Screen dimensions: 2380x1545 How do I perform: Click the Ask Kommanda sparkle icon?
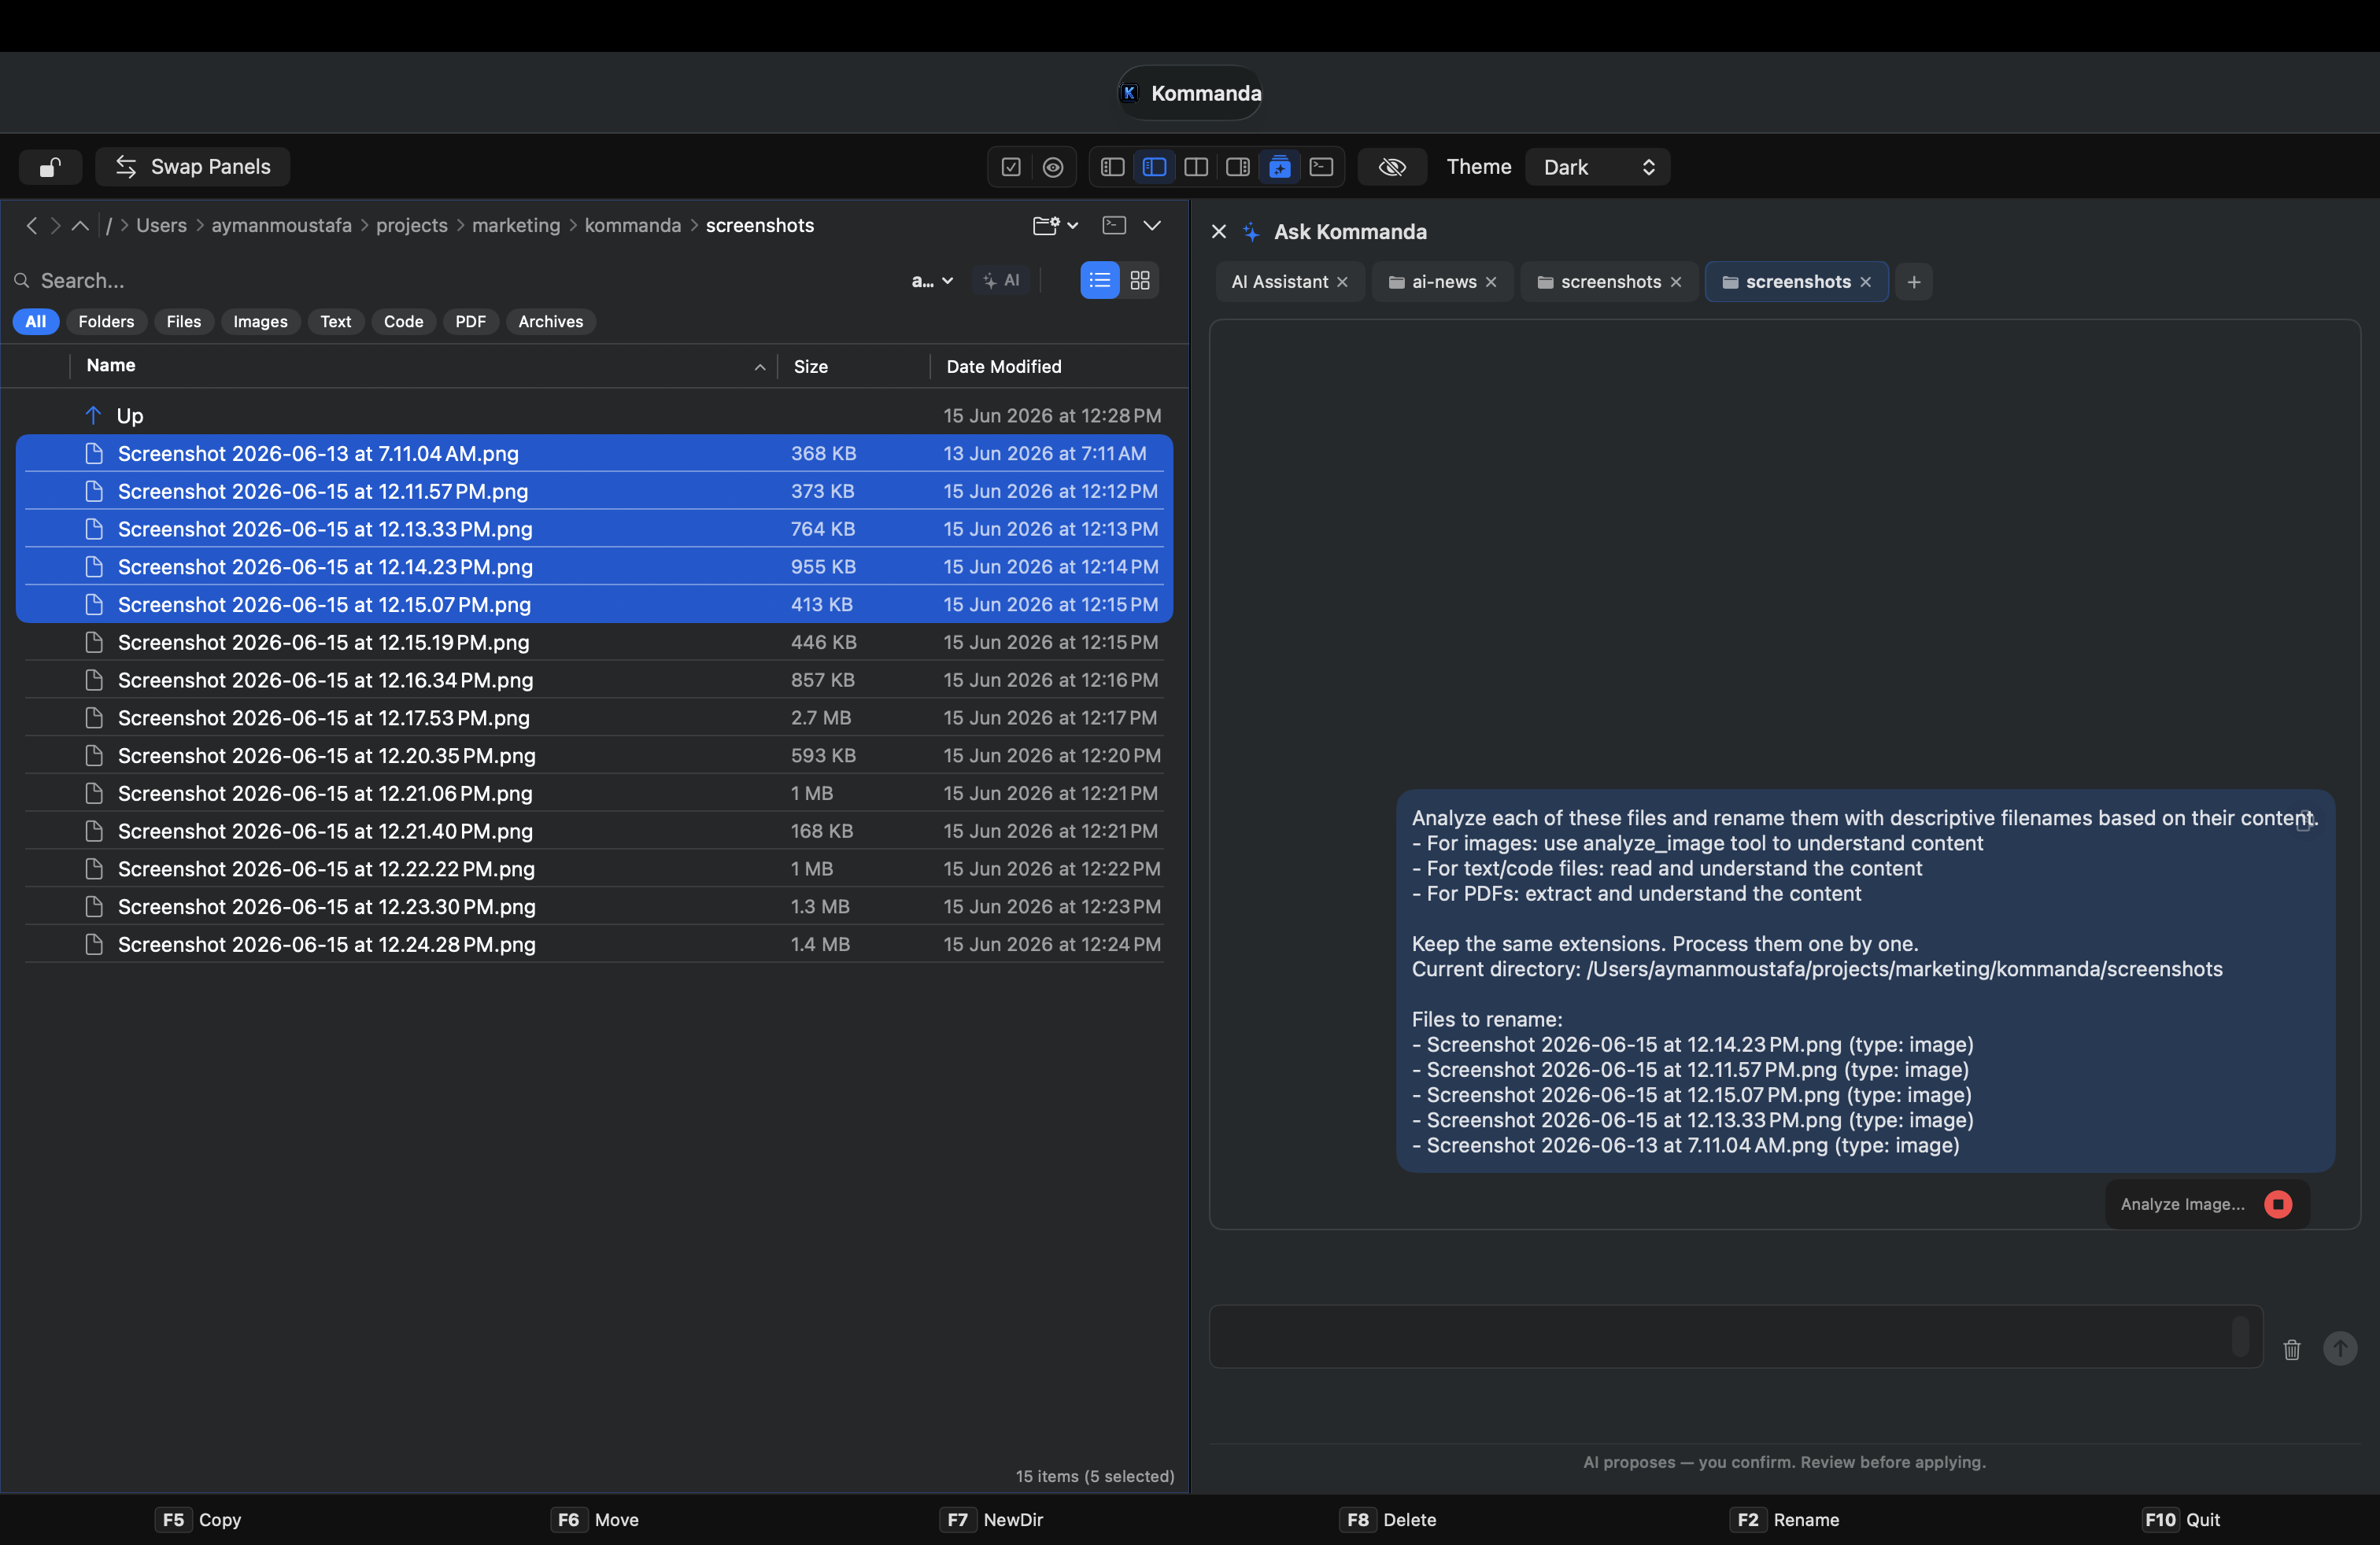pos(1251,232)
